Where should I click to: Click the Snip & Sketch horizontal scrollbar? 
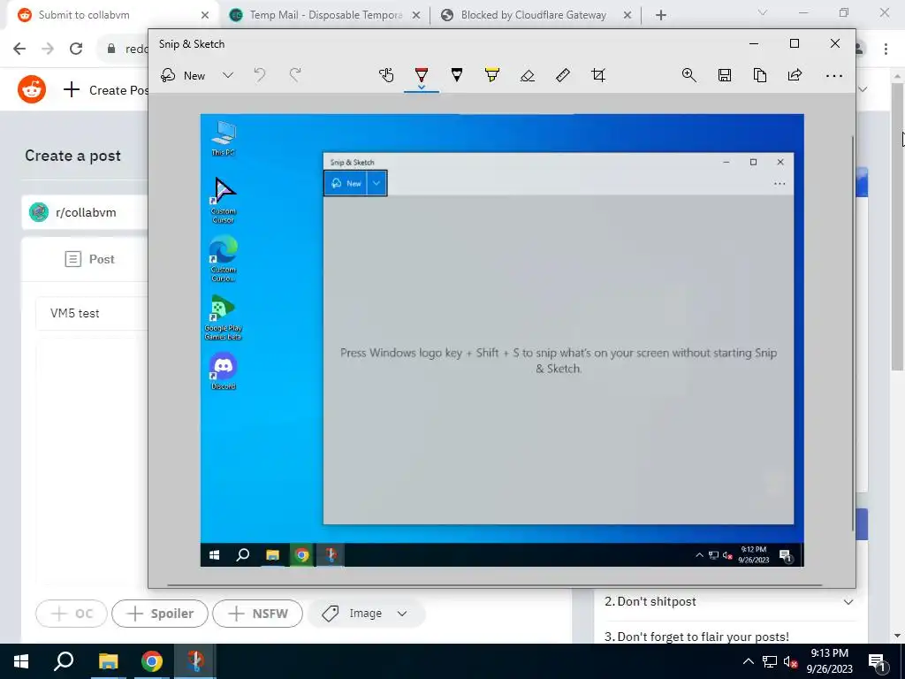pyautogui.click(x=494, y=585)
